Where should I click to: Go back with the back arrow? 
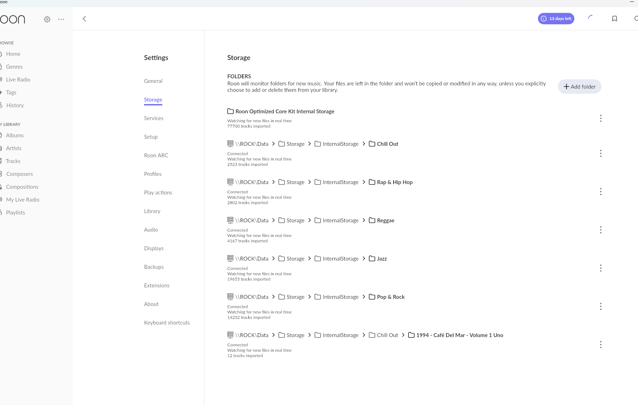click(x=84, y=19)
